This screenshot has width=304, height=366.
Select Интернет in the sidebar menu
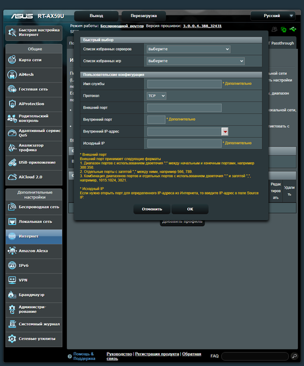(x=34, y=236)
